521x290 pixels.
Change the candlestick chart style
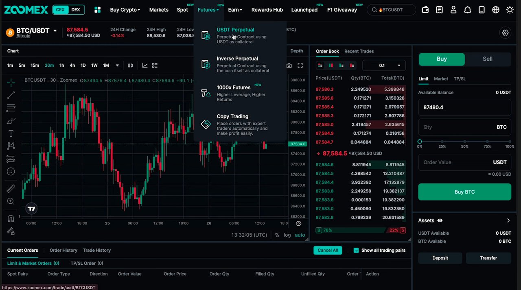(x=131, y=65)
